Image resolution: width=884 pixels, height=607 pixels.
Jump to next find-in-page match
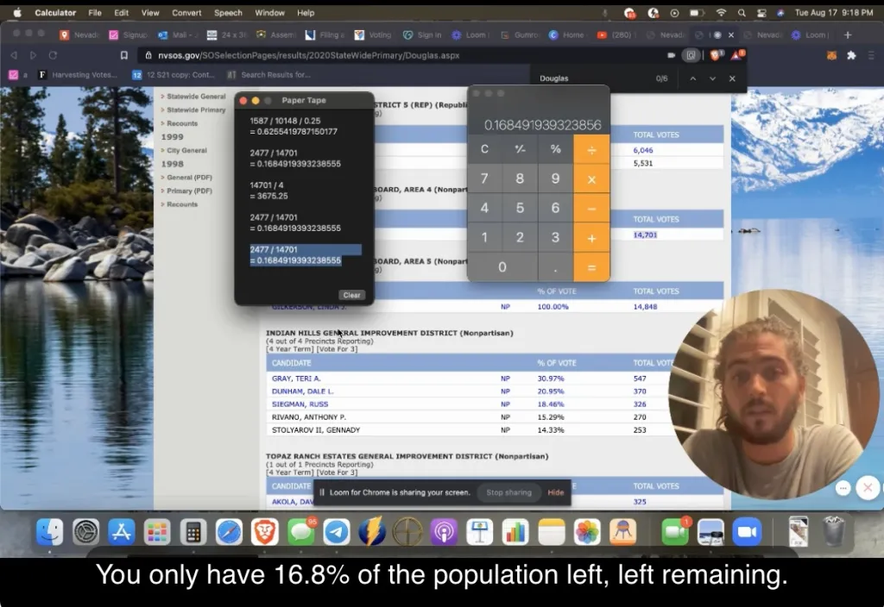(712, 78)
